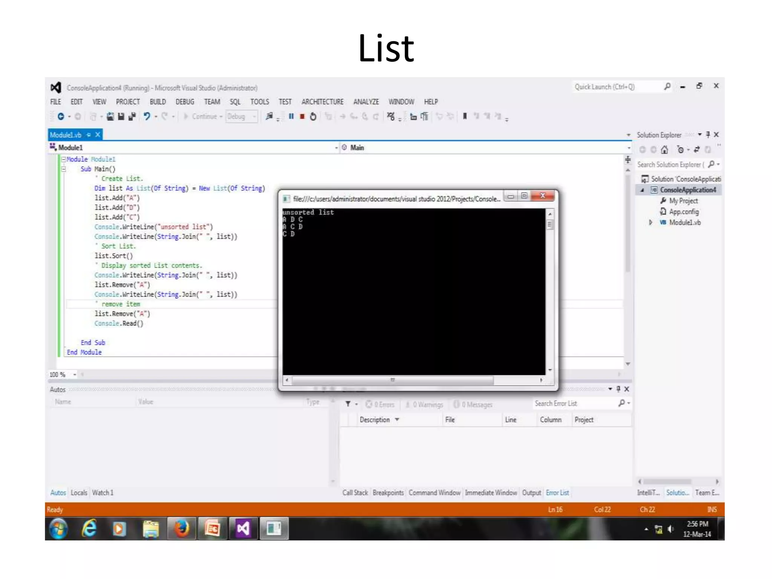Click the Error List filter funnel icon

(348, 404)
